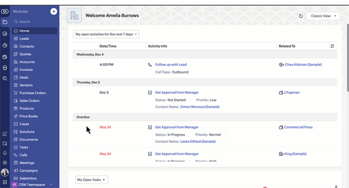The image size is (349, 188).
Task: Click the phone icon beside Follow up with Lead
Action: coord(150,65)
